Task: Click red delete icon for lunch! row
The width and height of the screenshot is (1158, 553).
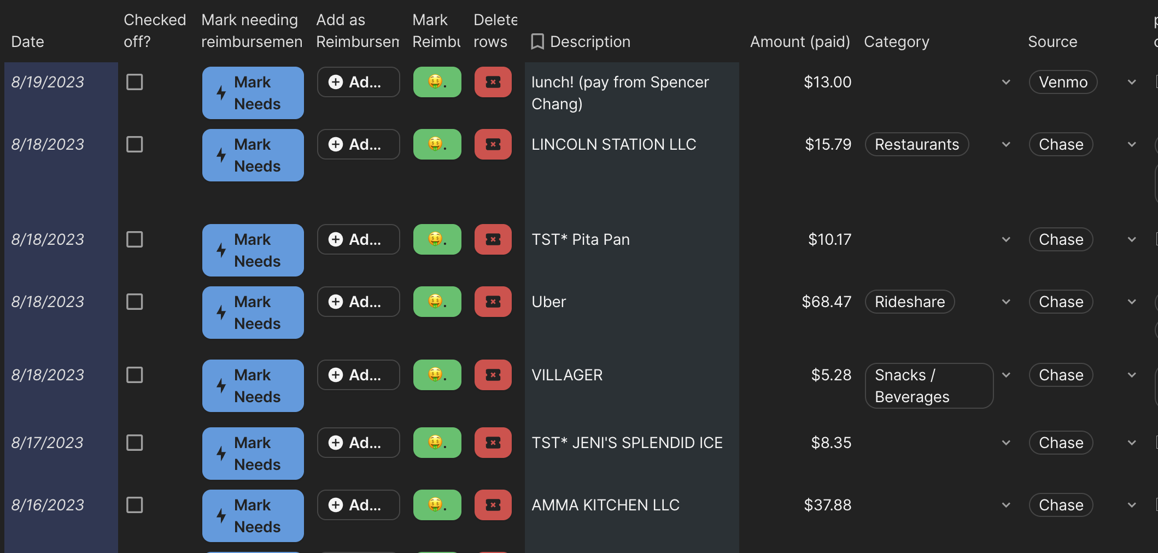Action: tap(493, 82)
